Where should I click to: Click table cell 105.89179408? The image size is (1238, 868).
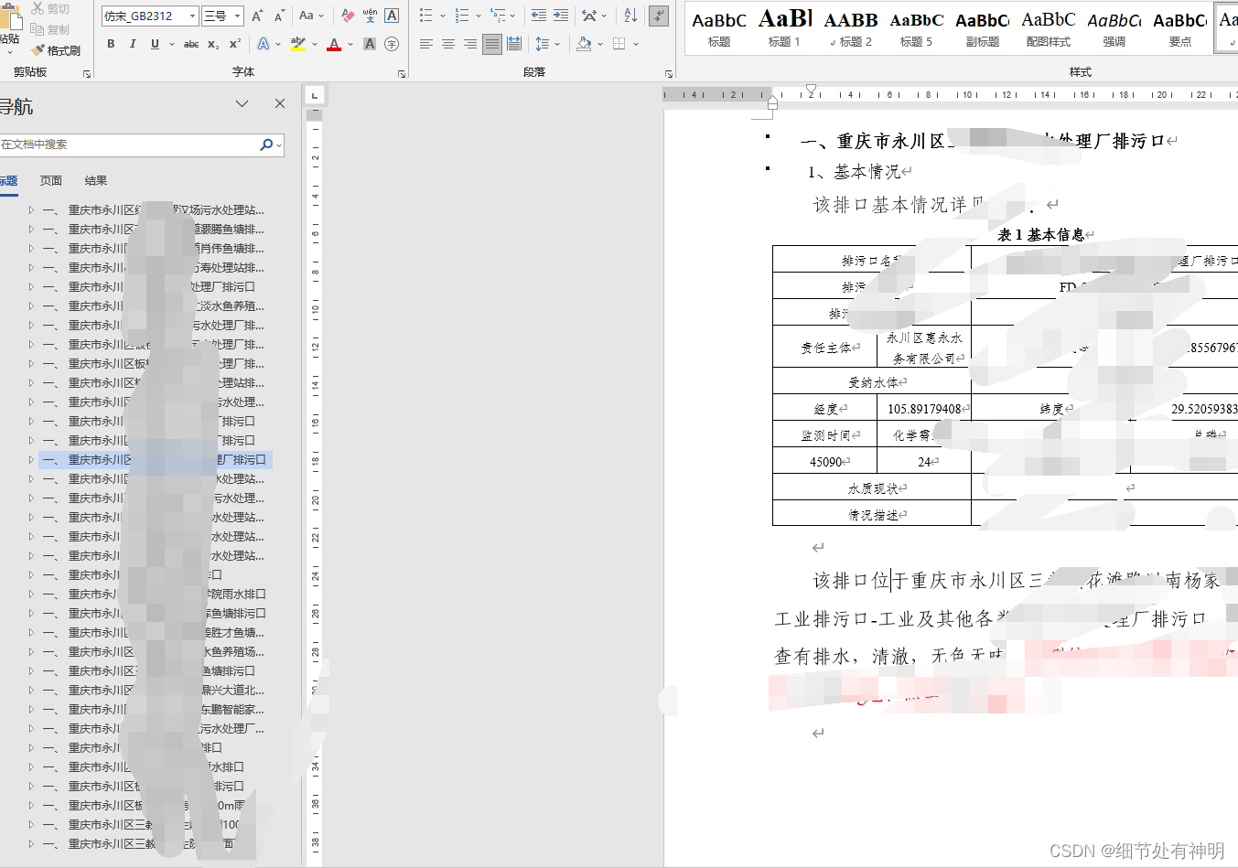(924, 409)
